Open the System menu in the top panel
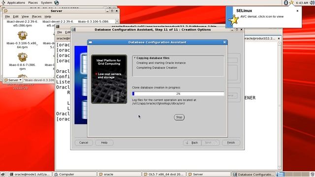 46,2
